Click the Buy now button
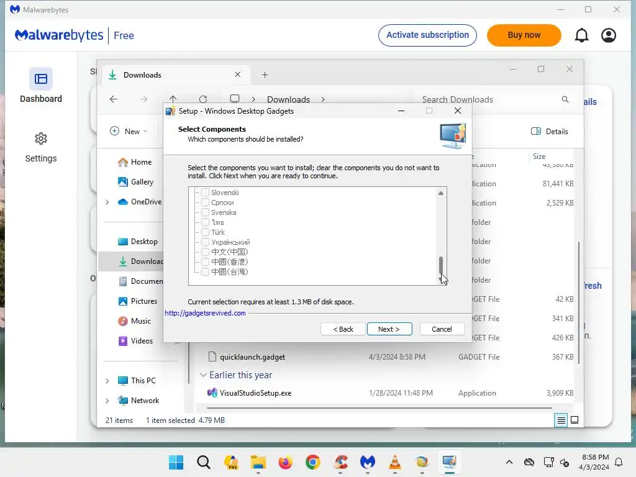The height and width of the screenshot is (477, 636). click(524, 35)
